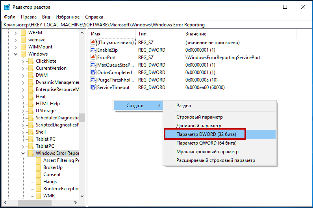Select the EnableZip DWORD value icon
The image size is (313, 208).
coord(93,50)
